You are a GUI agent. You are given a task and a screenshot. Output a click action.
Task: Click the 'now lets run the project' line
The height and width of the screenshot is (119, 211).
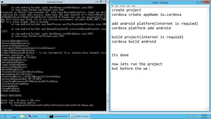click(x=137, y=64)
